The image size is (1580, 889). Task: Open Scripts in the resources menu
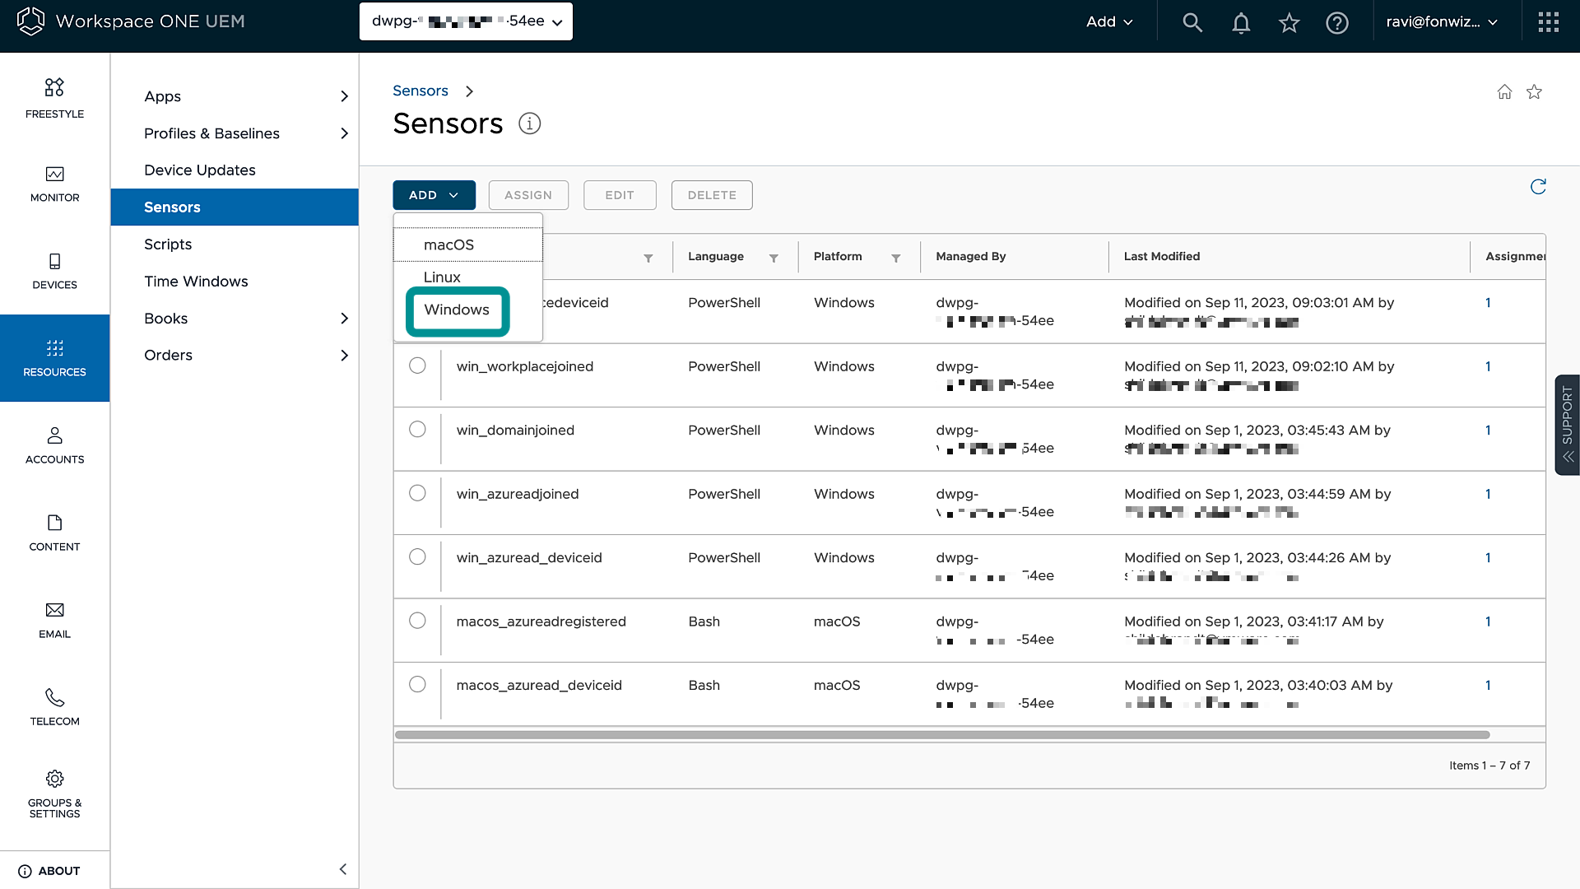(168, 244)
